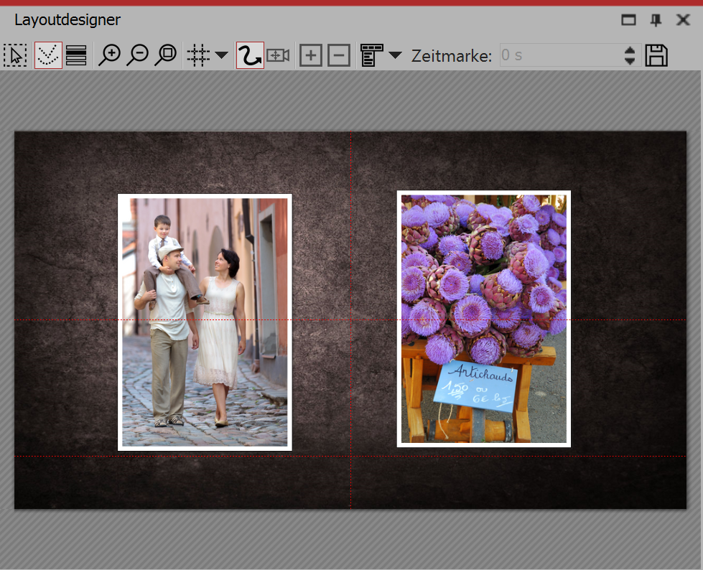Open the grid options dropdown arrow
703x570 pixels.
pos(221,55)
